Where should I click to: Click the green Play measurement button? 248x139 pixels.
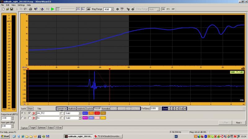(53, 9)
